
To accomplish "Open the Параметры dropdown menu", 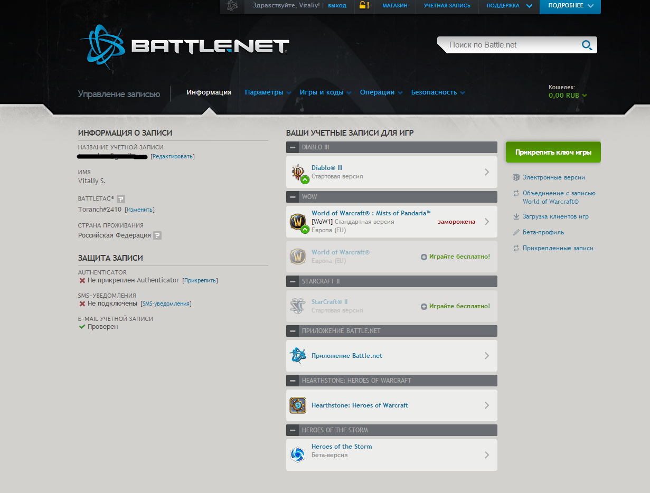I will click(268, 92).
